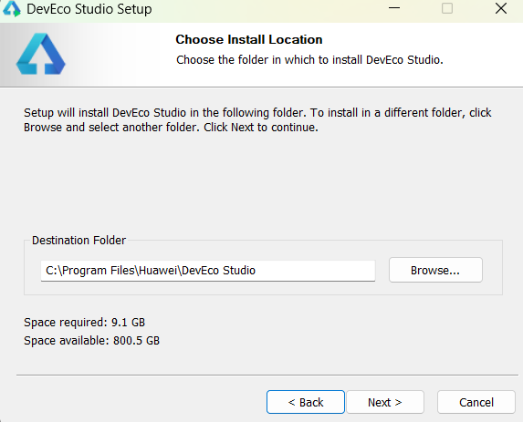Click the large DevEco Studio logo in header
The height and width of the screenshot is (422, 523).
point(41,54)
